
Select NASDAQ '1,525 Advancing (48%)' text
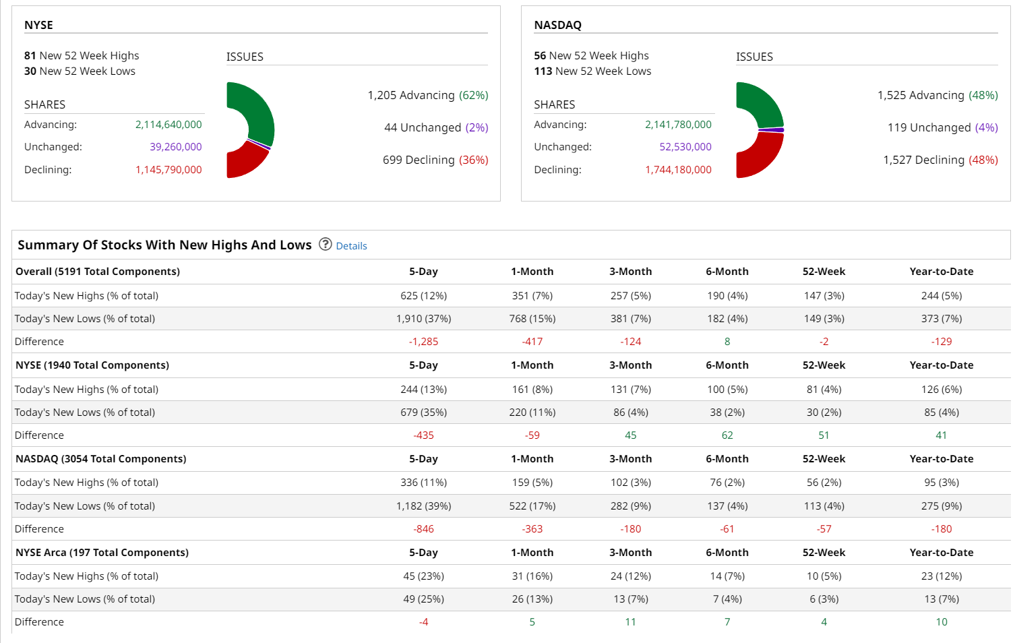[938, 95]
